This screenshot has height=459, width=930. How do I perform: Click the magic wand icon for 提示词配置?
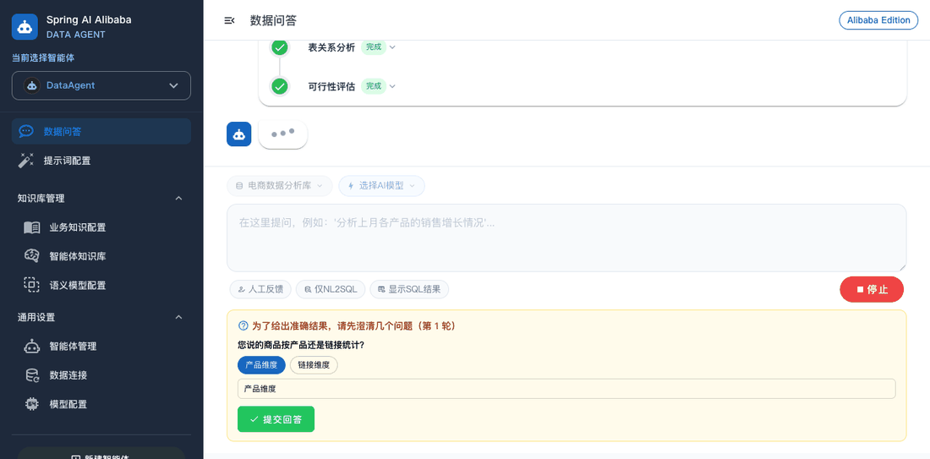pyautogui.click(x=26, y=161)
